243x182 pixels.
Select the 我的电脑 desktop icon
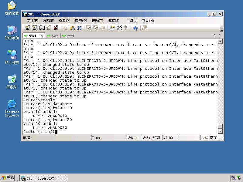click(x=12, y=32)
